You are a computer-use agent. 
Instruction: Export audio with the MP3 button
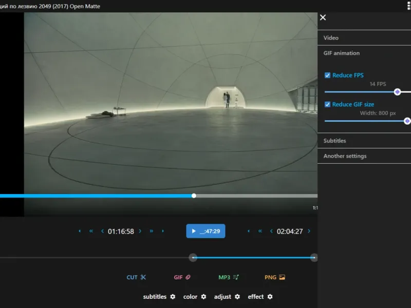[x=229, y=277]
